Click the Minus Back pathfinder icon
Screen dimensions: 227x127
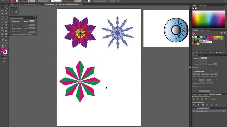[x=216, y=105]
